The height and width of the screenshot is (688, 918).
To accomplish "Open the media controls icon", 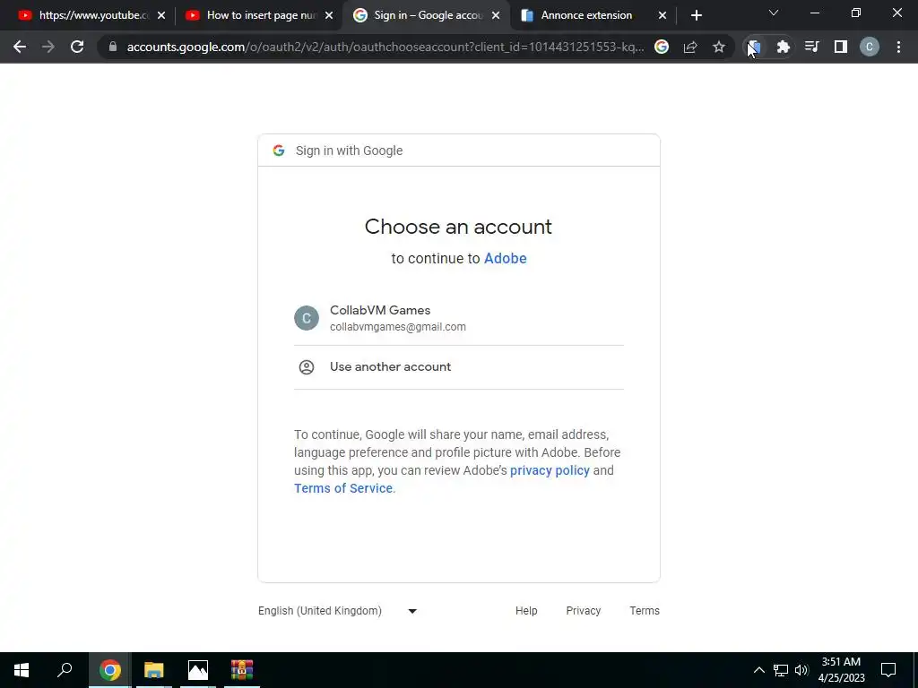I will [x=811, y=47].
